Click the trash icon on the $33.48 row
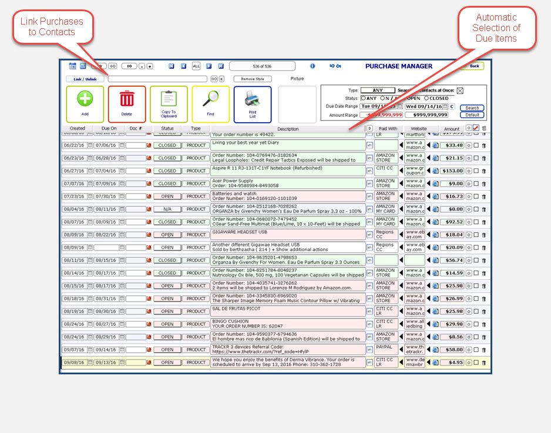 click(484, 146)
